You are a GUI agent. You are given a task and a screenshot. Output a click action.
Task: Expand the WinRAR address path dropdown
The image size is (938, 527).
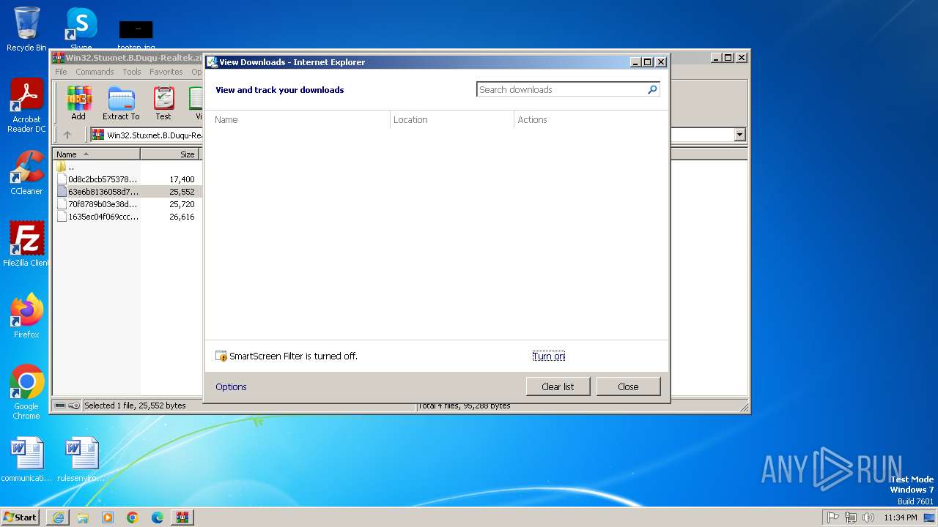739,135
